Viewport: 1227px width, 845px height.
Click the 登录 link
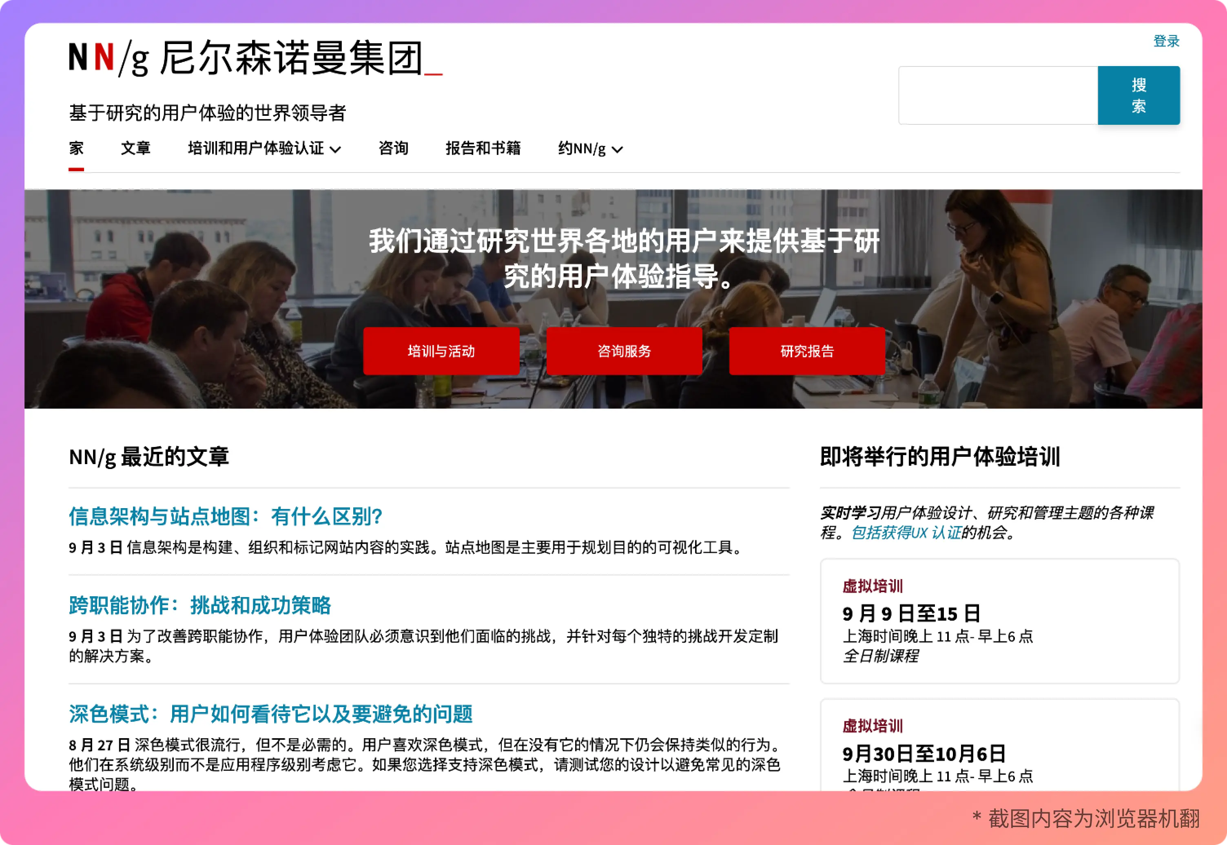[x=1166, y=41]
